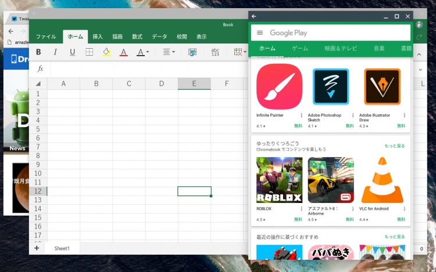
Task: Open the ファイル tab
Action: [x=46, y=37]
